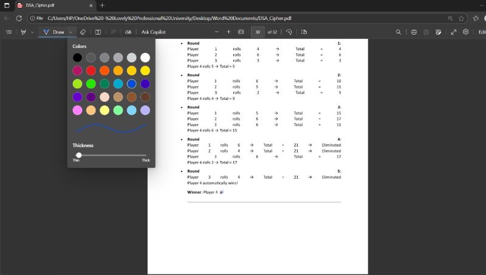Select the lavender swatch in bottom row
486x275 pixels.
pyautogui.click(x=145, y=110)
